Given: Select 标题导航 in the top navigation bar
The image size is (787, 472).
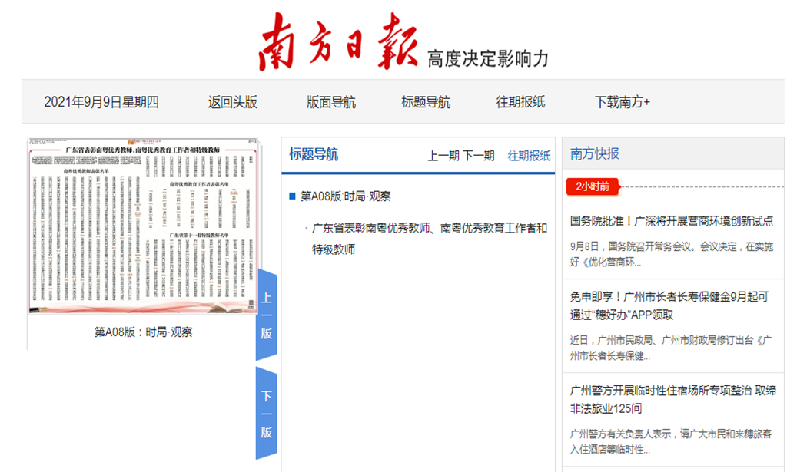Looking at the screenshot, I should (426, 102).
